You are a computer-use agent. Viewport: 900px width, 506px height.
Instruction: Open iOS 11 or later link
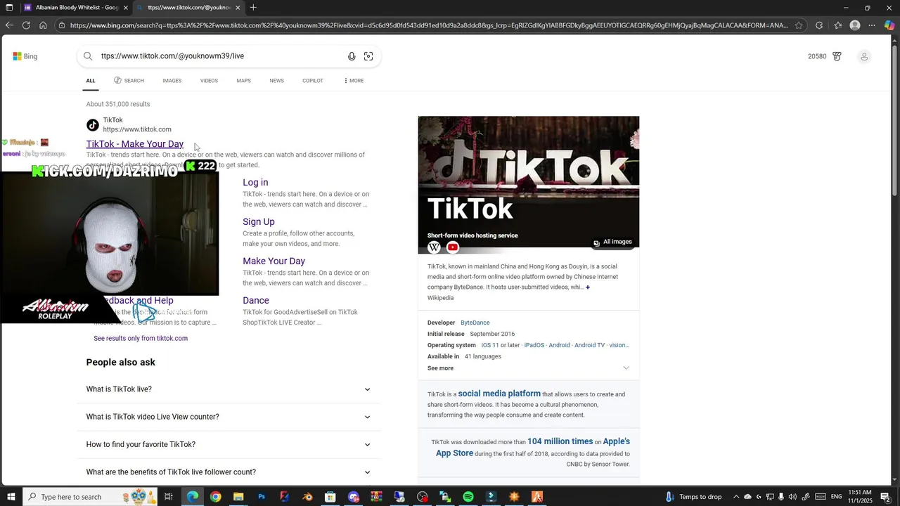(501, 345)
